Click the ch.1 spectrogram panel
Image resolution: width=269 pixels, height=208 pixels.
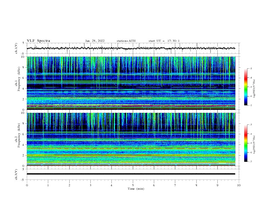tap(131, 83)
